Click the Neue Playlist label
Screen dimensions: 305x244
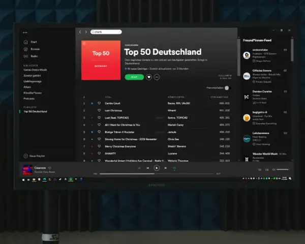(37, 156)
